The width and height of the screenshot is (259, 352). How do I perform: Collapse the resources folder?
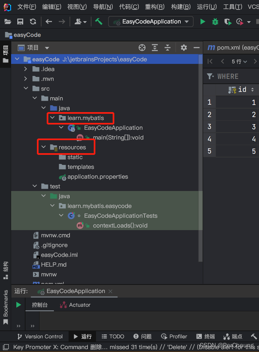43,147
